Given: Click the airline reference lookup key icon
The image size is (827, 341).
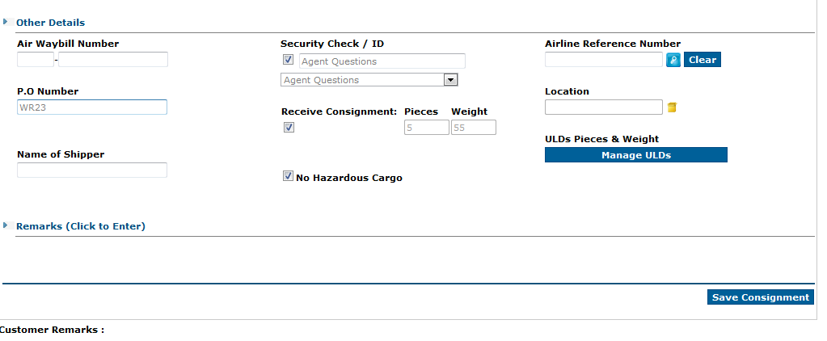Looking at the screenshot, I should (x=673, y=60).
